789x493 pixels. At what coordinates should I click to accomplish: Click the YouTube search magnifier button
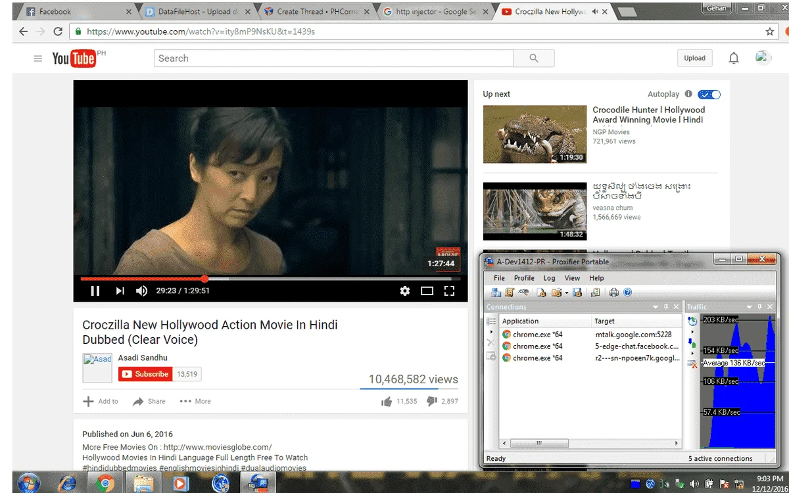click(534, 59)
